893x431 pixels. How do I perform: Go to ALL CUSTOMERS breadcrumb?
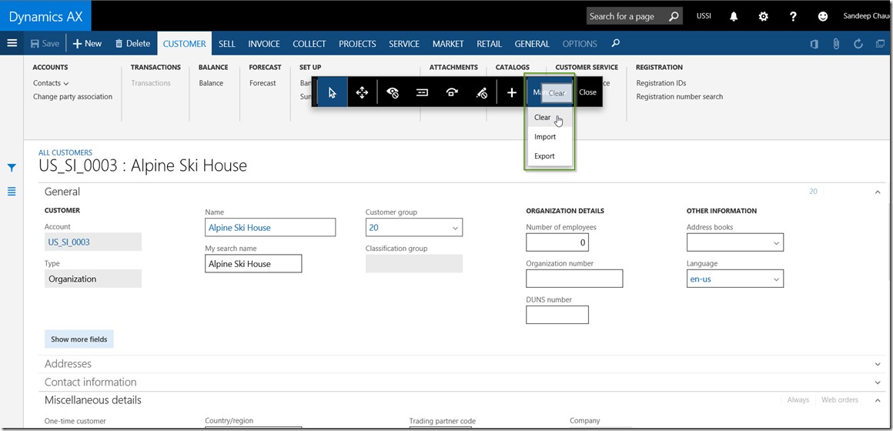click(x=65, y=152)
